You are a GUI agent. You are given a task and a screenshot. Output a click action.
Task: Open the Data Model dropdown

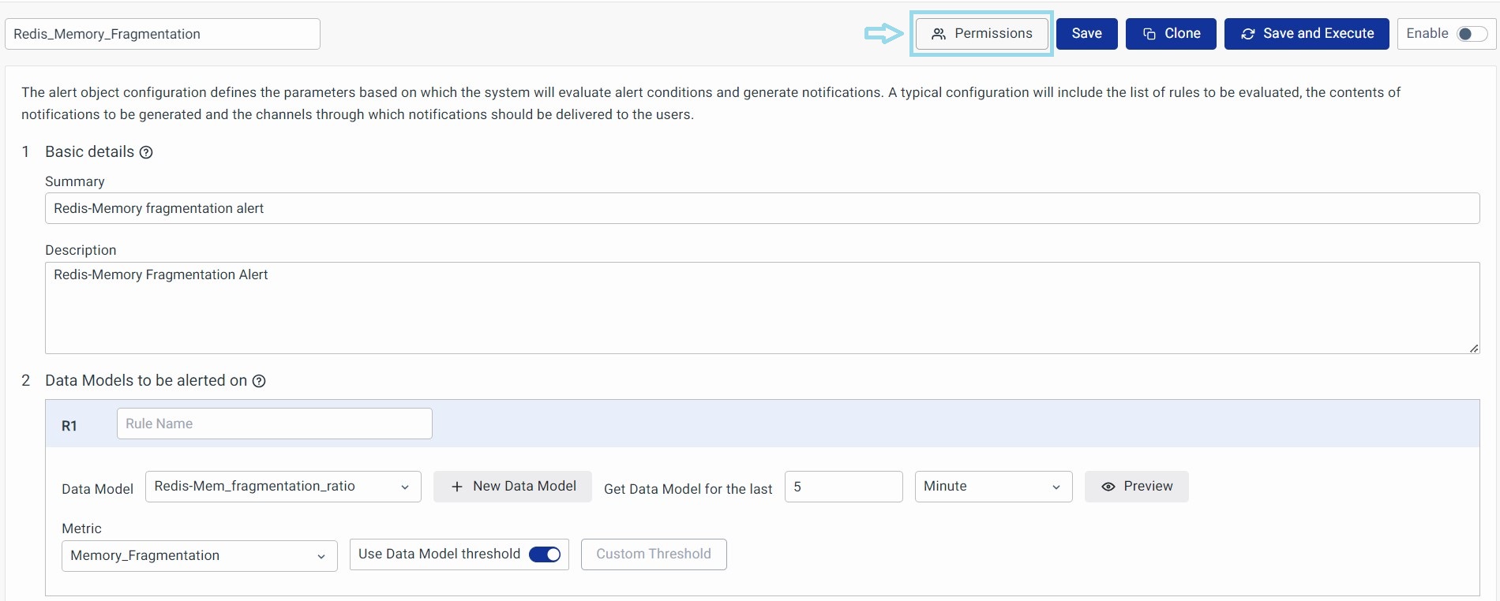click(283, 487)
